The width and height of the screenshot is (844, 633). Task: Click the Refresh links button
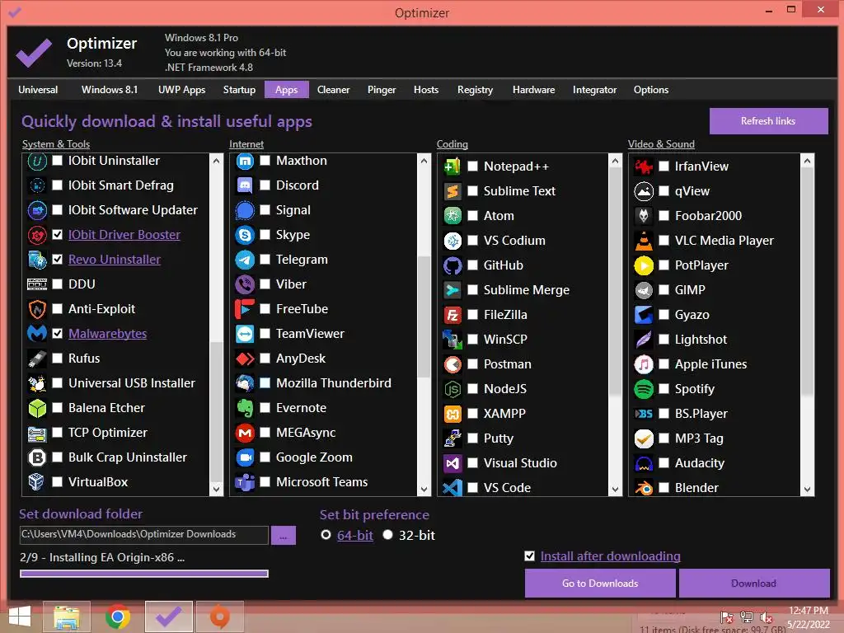(x=768, y=121)
